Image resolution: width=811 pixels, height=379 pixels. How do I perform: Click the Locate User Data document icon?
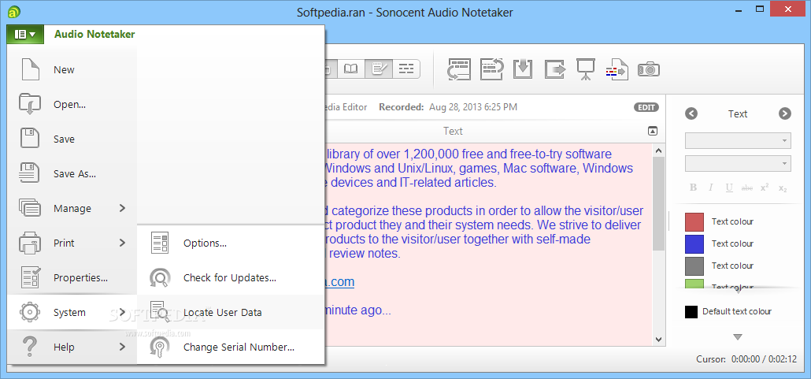(160, 312)
